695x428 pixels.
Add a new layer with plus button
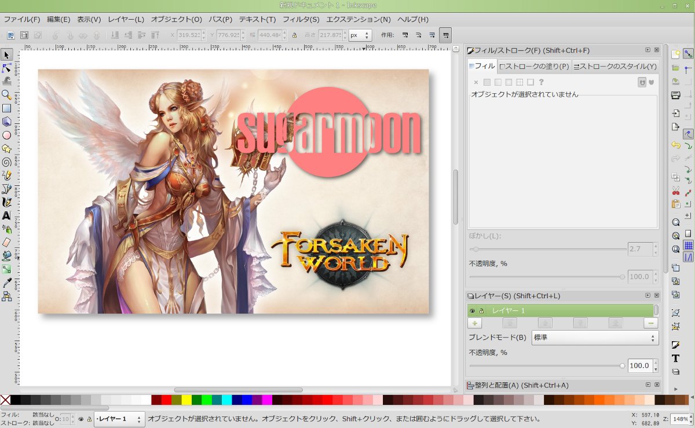[475, 323]
